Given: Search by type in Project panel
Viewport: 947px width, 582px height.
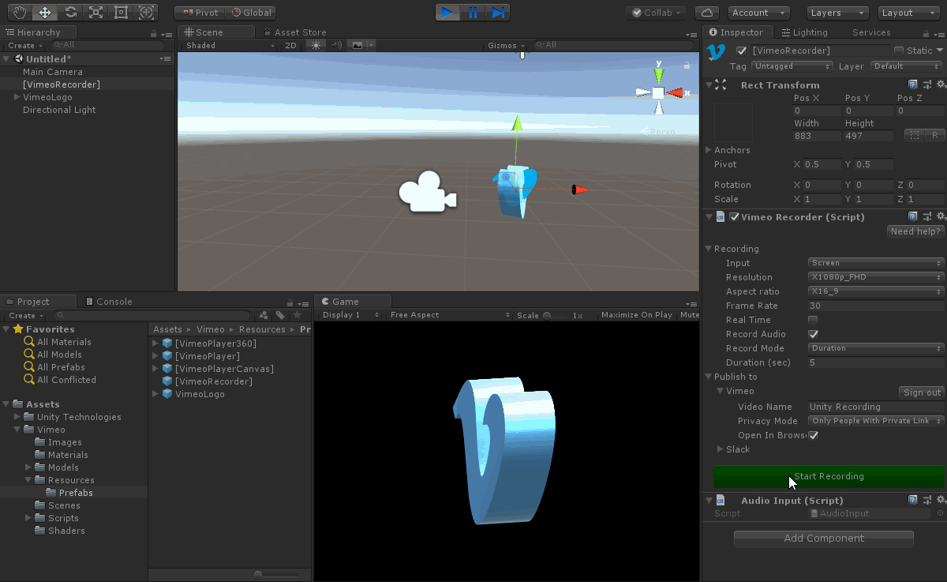Looking at the screenshot, I should pyautogui.click(x=264, y=315).
